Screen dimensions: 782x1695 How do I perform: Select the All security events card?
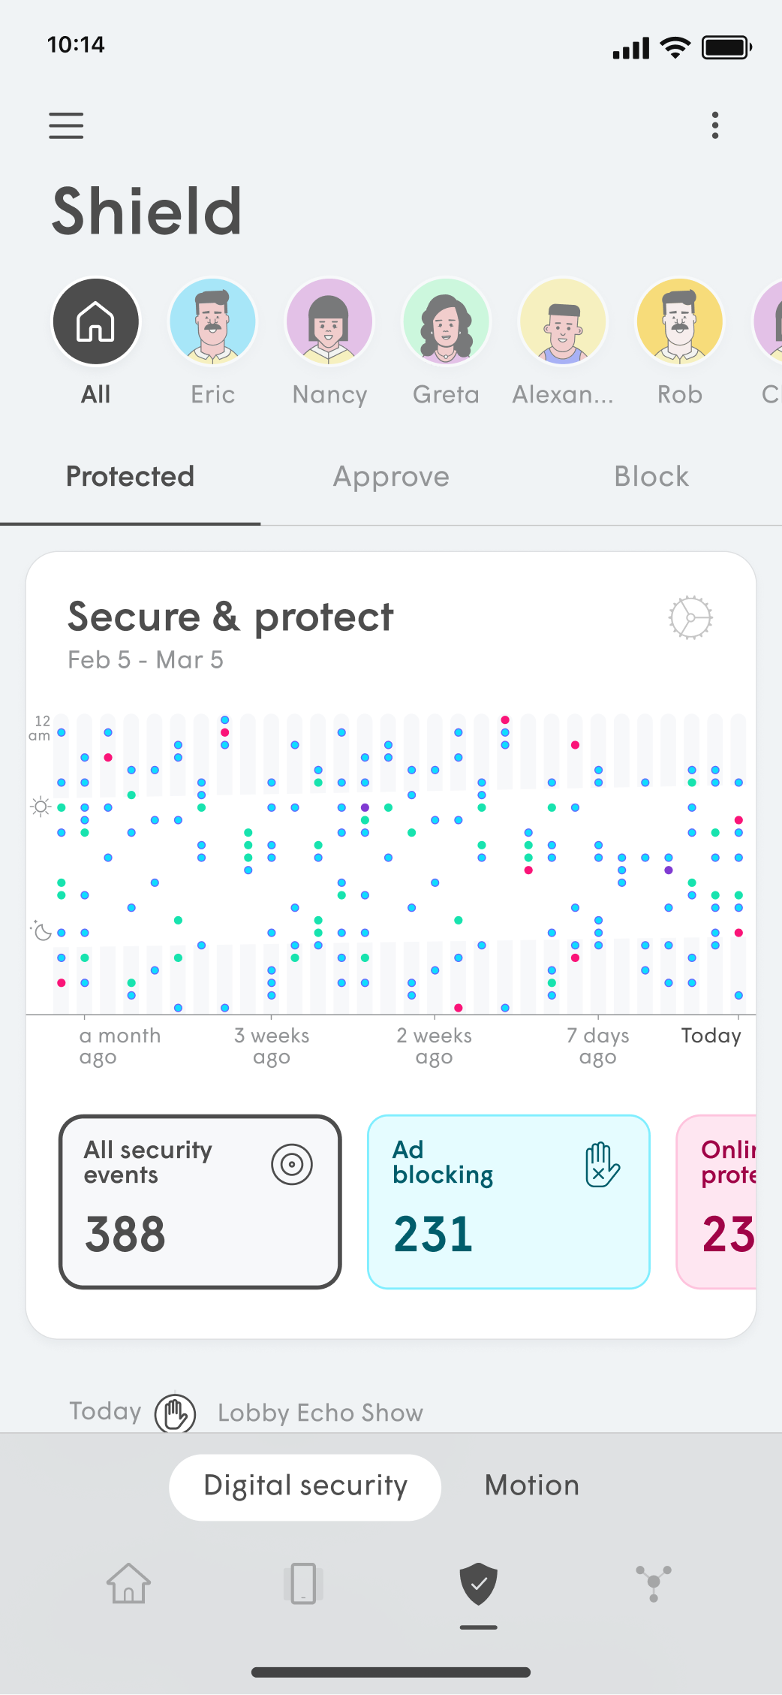pos(200,1202)
